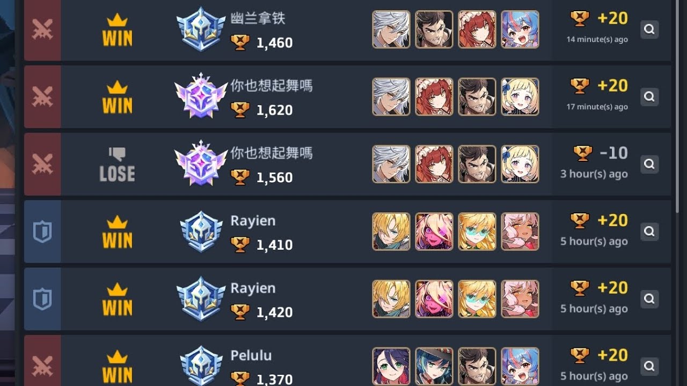Click pink demon hero portrait in Rayien 1,410 row
This screenshot has height=386, width=687.
click(x=434, y=232)
